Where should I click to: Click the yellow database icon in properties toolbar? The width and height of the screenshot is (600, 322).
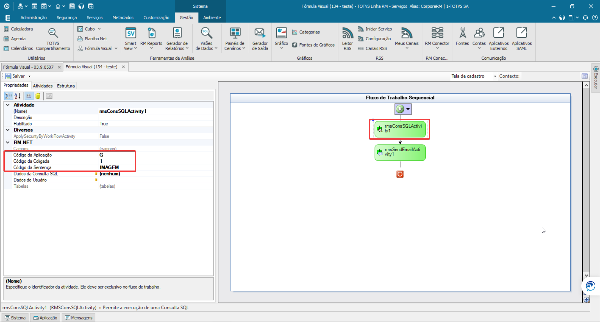pyautogui.click(x=38, y=96)
